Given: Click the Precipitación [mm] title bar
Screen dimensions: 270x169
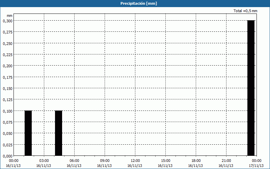Looking at the screenshot, I should 135,3.
